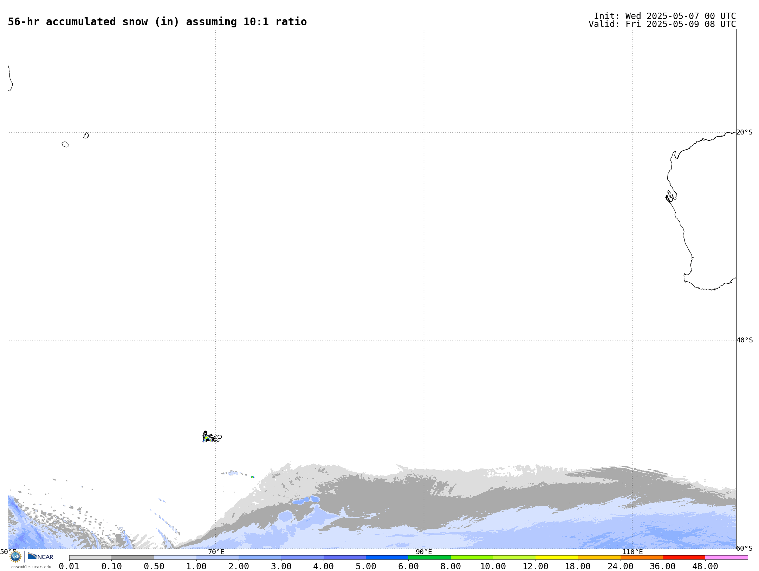Click the "20°S" latitude label
The height and width of the screenshot is (571, 759).
[x=744, y=132]
